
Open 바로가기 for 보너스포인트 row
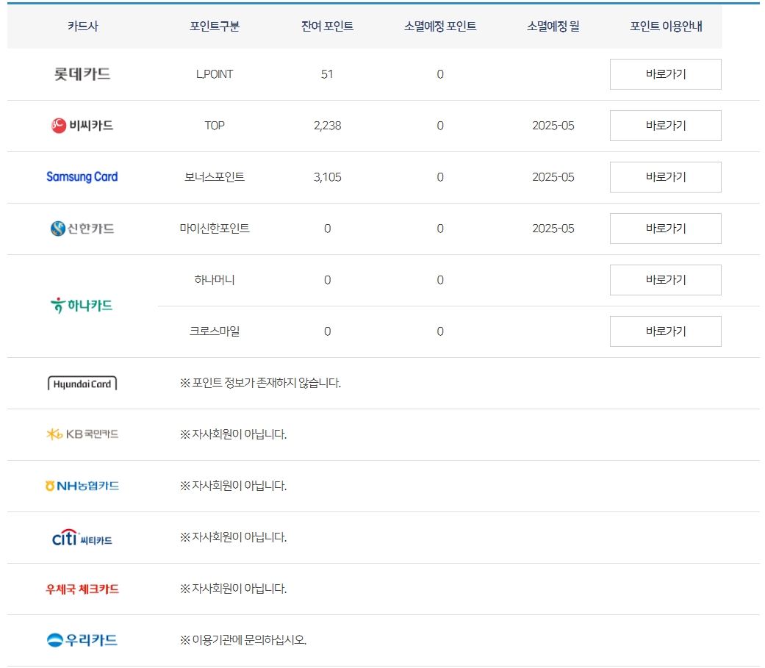[x=666, y=177]
